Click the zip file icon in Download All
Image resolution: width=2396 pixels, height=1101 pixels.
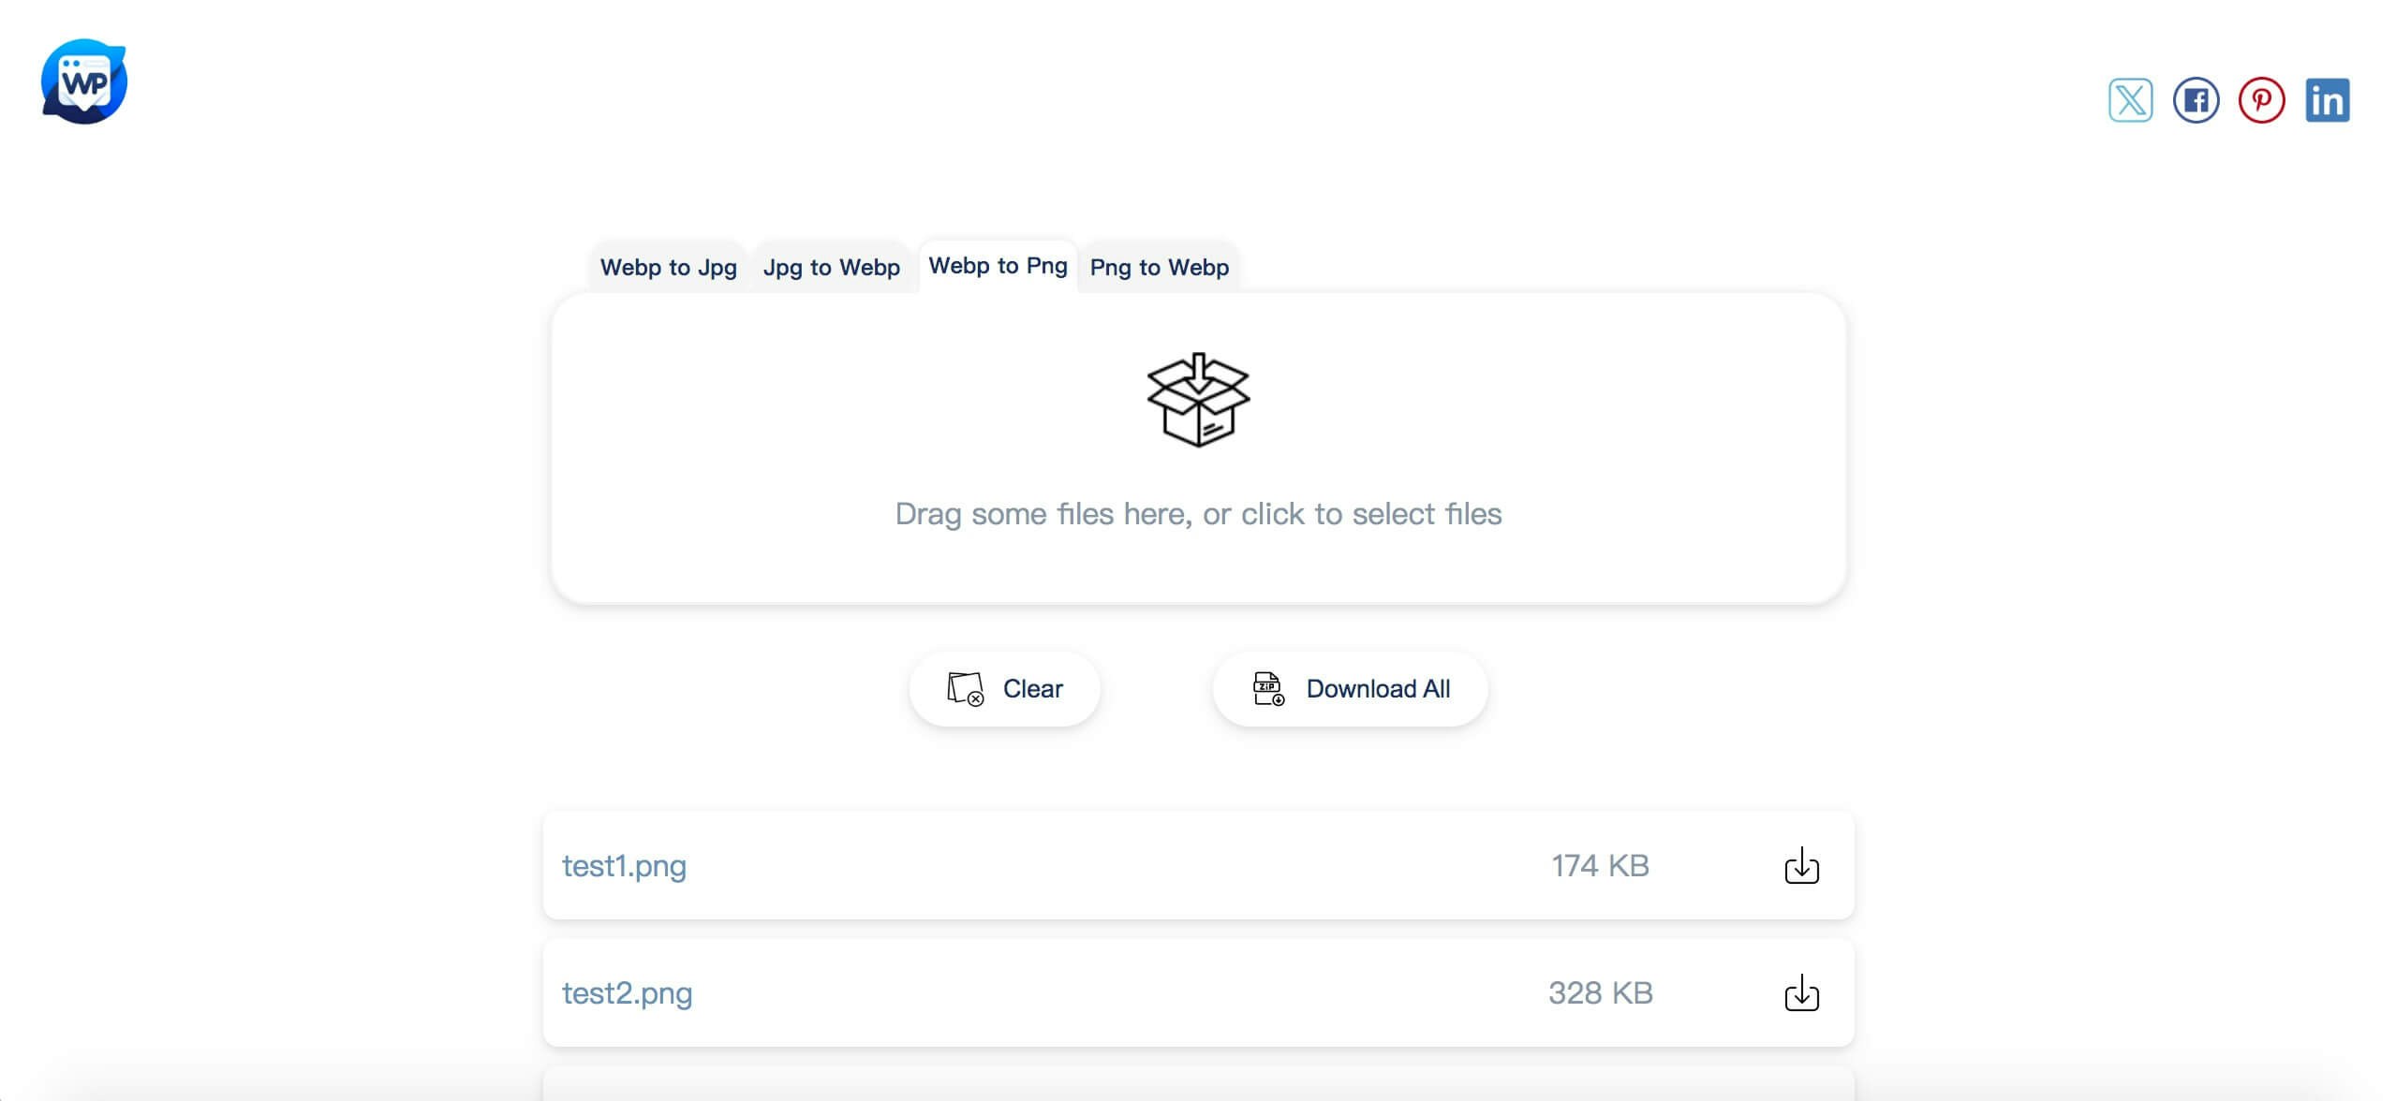tap(1268, 689)
